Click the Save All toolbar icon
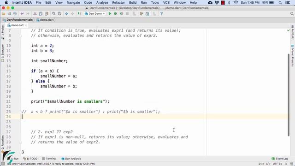Screen dimensions: 295x166 [9, 14]
